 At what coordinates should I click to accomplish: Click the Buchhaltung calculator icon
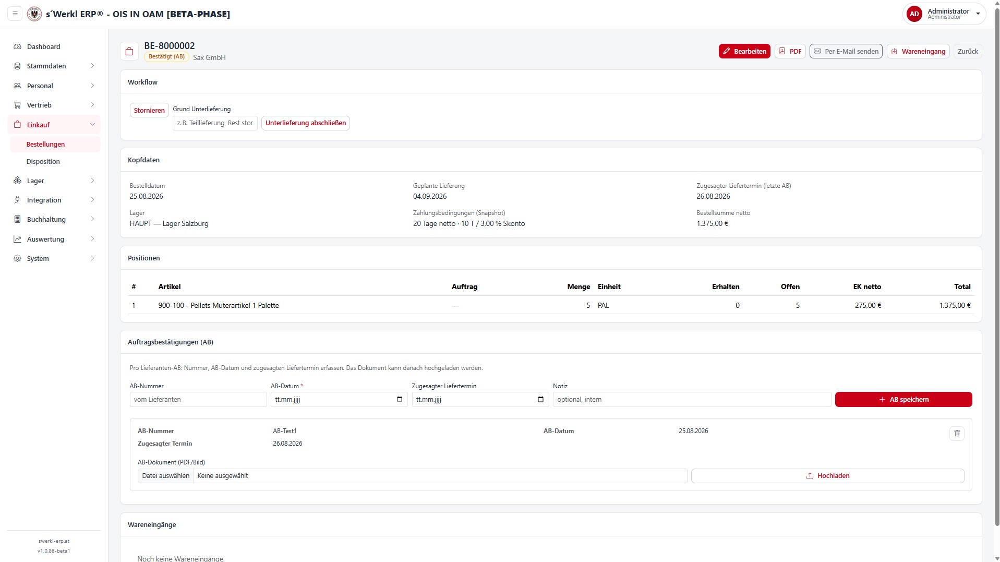(18, 220)
